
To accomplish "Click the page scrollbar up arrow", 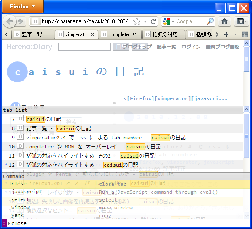I will [x=246, y=43].
